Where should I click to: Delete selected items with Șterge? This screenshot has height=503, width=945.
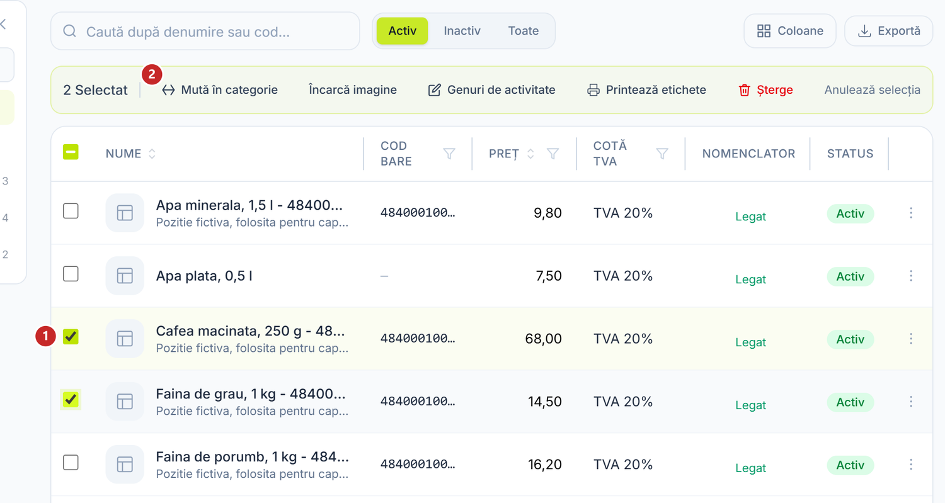pos(765,90)
